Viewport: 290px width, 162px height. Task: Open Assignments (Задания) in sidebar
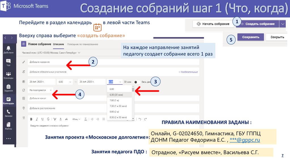point(8,88)
